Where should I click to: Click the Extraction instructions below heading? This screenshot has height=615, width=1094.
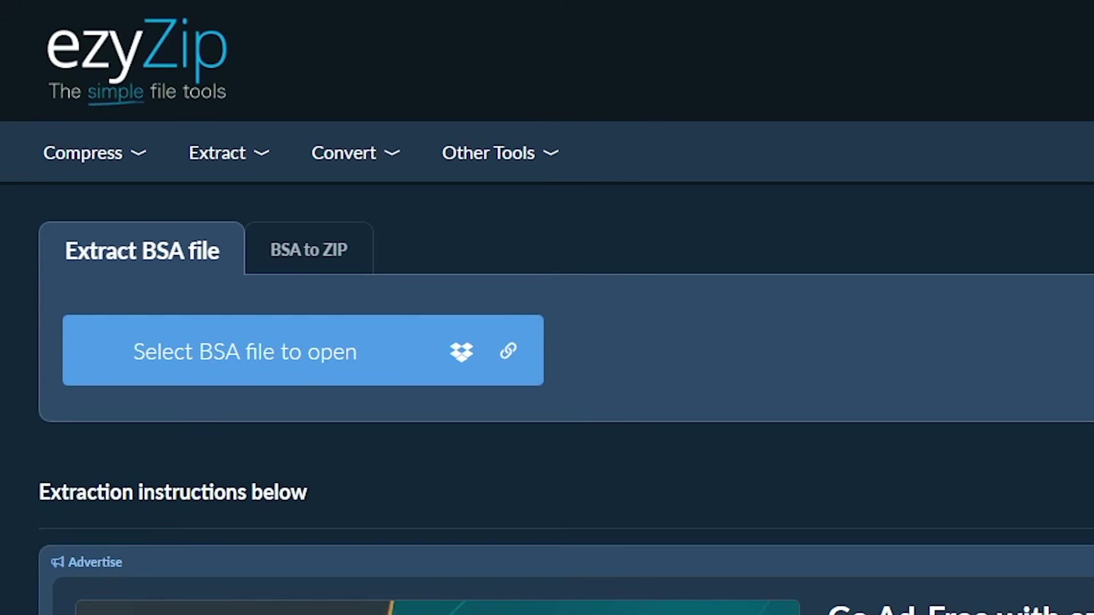(173, 492)
